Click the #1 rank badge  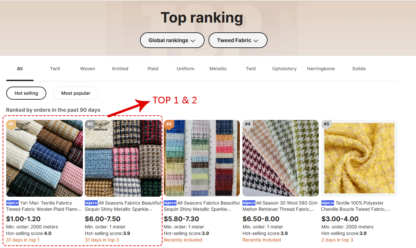pyautogui.click(x=11, y=124)
